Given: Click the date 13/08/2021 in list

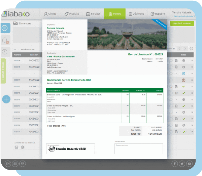Looking at the screenshot, I should click(x=34, y=132).
